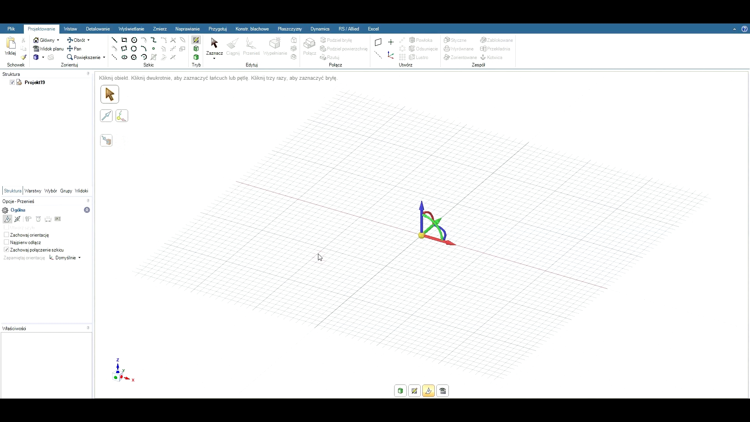This screenshot has width=750, height=422.
Task: Click the sketch plane icon in Utwórz
Action: (378, 42)
